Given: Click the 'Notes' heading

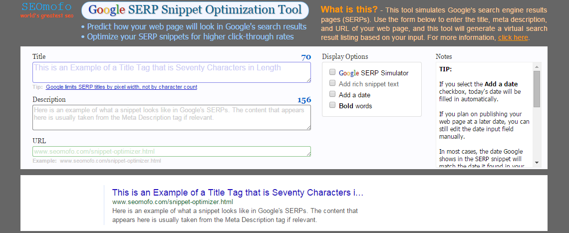Looking at the screenshot, I should coord(444,56).
